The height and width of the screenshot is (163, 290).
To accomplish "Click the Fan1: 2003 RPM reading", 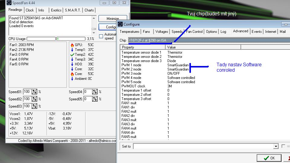I will (22, 45).
